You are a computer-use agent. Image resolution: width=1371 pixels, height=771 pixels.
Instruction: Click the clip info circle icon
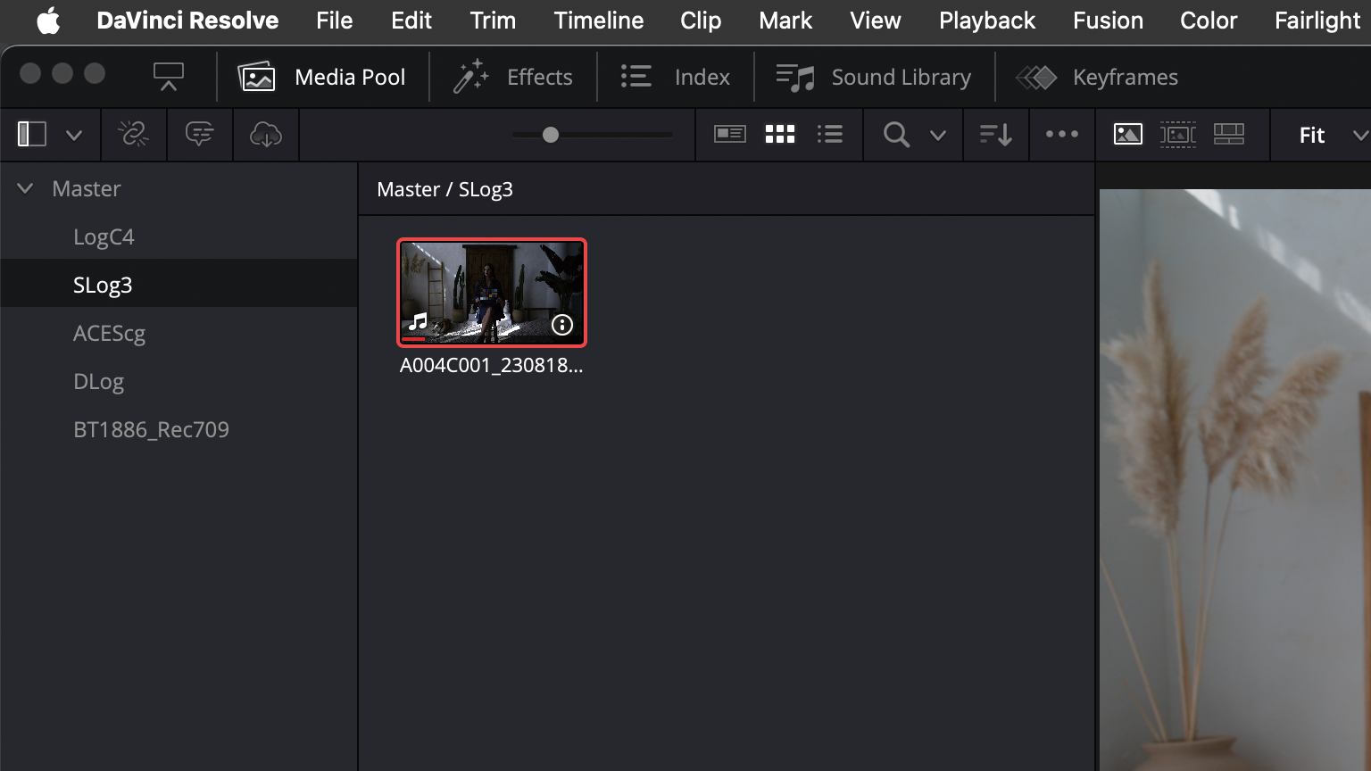pyautogui.click(x=561, y=325)
